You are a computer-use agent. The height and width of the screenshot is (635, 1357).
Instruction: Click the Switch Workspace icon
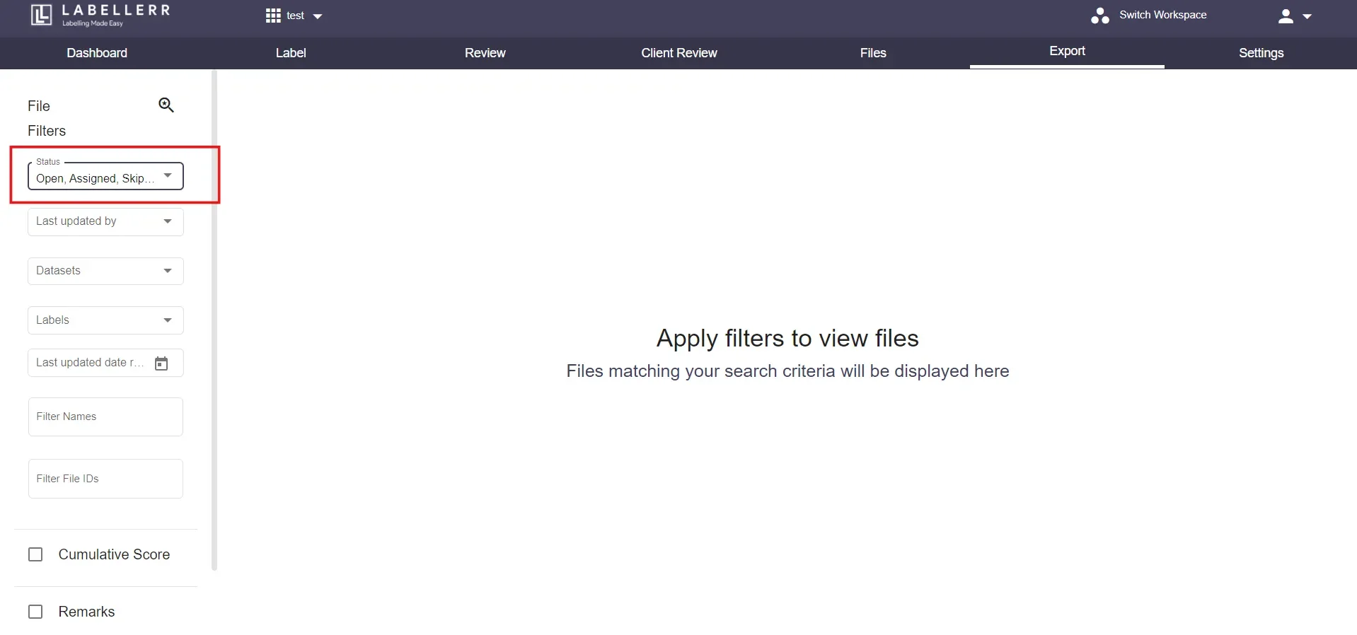click(1099, 16)
